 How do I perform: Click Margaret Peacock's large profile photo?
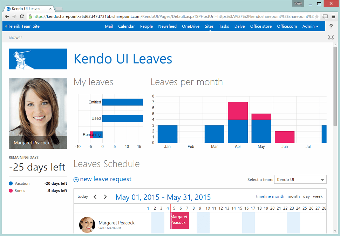coord(38,113)
